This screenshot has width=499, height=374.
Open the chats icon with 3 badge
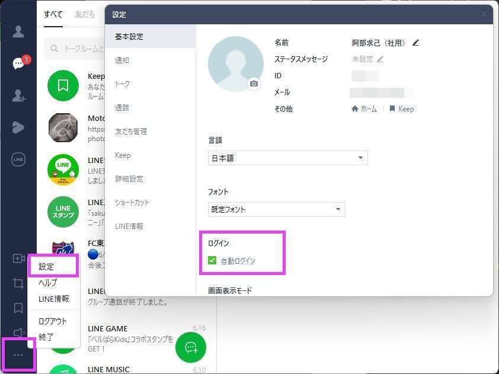19,63
